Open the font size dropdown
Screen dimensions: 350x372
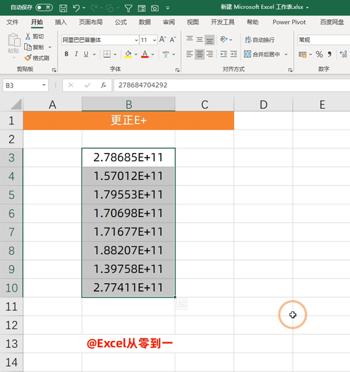click(155, 40)
